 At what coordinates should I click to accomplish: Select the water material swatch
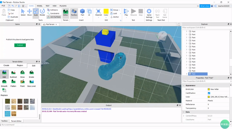point(7,114)
